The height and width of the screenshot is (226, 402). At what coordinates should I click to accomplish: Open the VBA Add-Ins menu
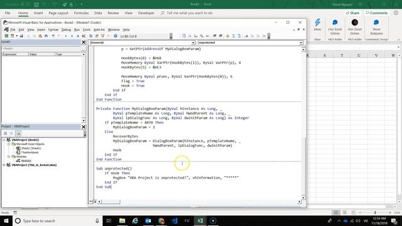99,30
